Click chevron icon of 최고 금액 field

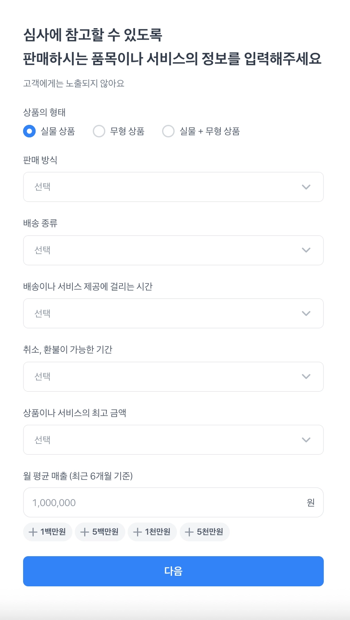pyautogui.click(x=306, y=440)
